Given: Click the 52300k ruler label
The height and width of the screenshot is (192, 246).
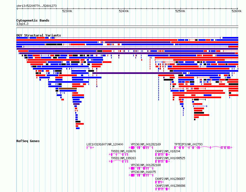Looking at the screenshot, I should pos(67,11).
